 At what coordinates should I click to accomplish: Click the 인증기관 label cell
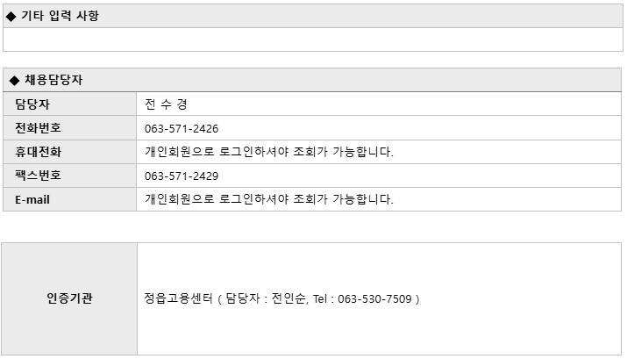click(x=69, y=298)
